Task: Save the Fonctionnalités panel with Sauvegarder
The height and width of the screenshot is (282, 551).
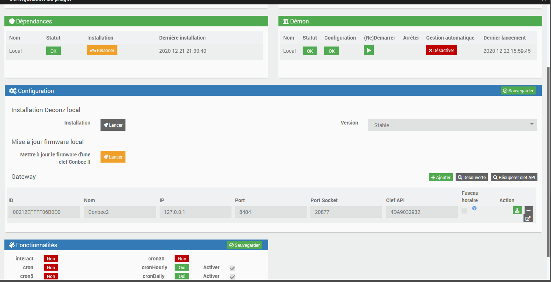Action: coord(244,245)
